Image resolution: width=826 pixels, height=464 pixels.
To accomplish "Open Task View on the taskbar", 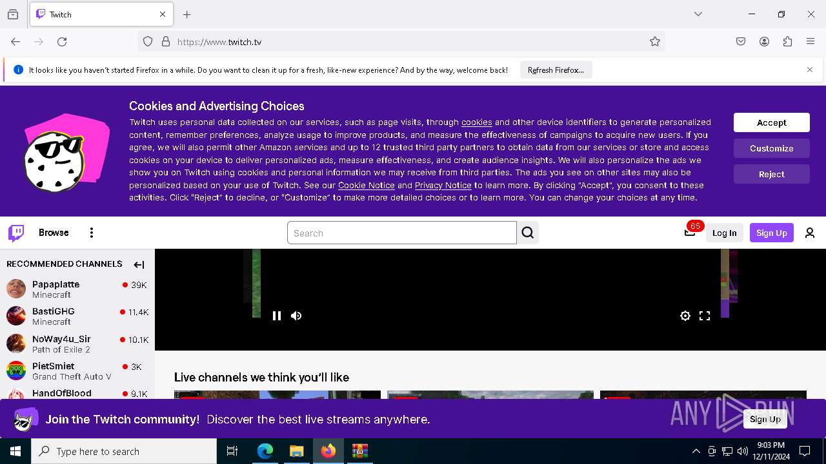I will click(232, 451).
